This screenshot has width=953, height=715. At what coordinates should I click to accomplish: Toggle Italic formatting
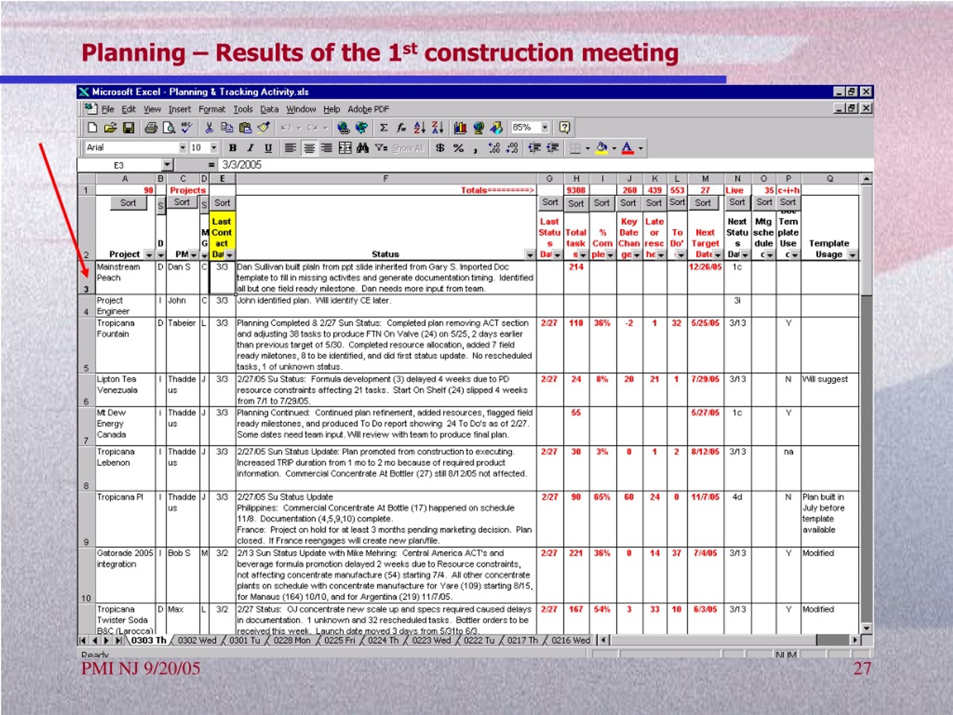coord(250,148)
